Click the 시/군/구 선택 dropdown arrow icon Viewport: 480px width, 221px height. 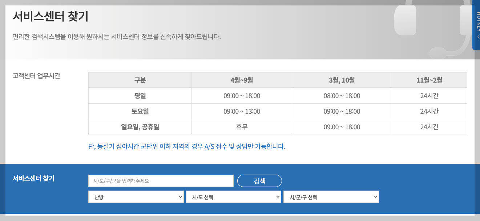point(375,197)
